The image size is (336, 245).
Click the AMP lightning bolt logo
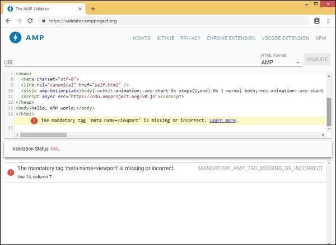click(16, 37)
